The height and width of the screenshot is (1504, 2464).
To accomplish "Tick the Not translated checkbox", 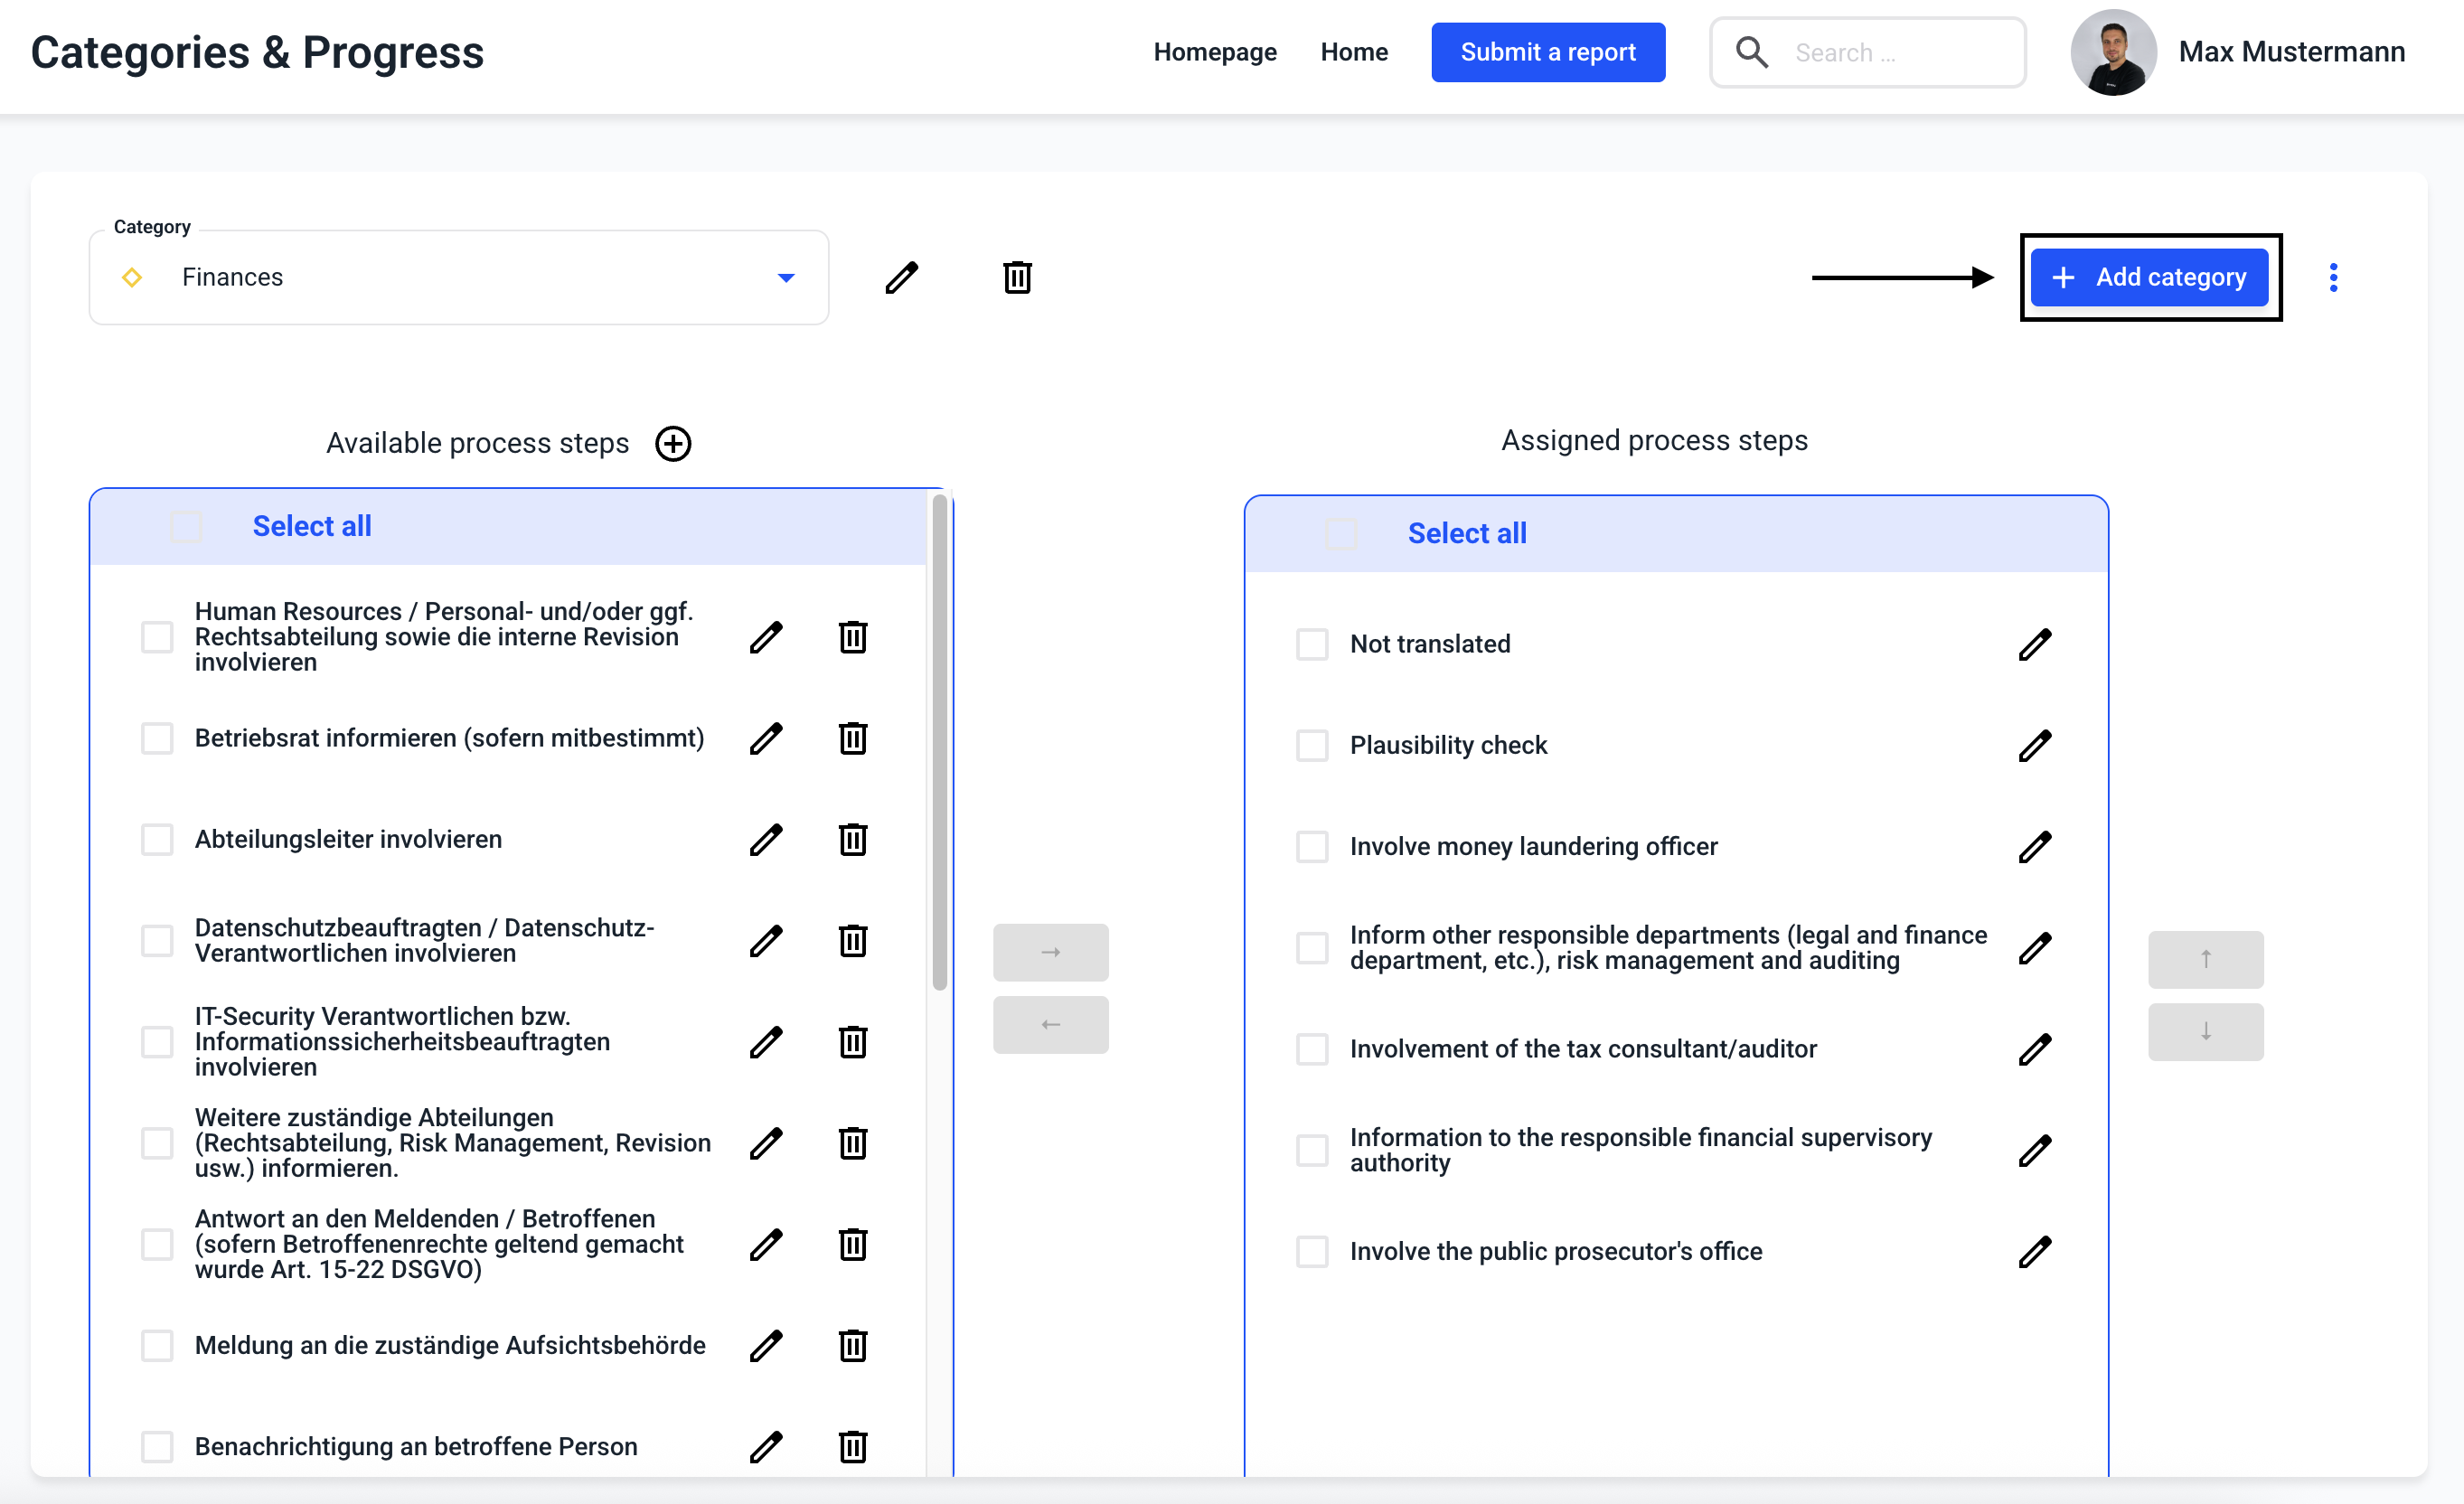I will (x=1312, y=644).
